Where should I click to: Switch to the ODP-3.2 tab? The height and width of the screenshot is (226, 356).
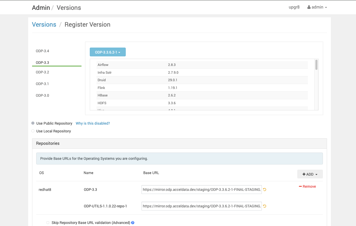click(42, 72)
